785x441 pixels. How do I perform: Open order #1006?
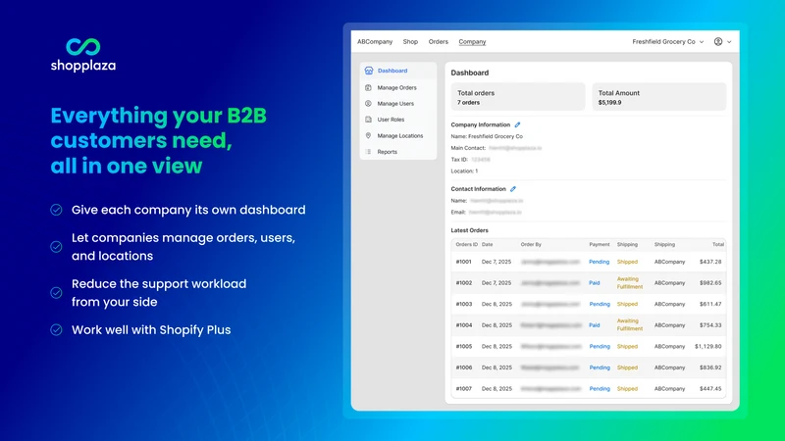463,367
